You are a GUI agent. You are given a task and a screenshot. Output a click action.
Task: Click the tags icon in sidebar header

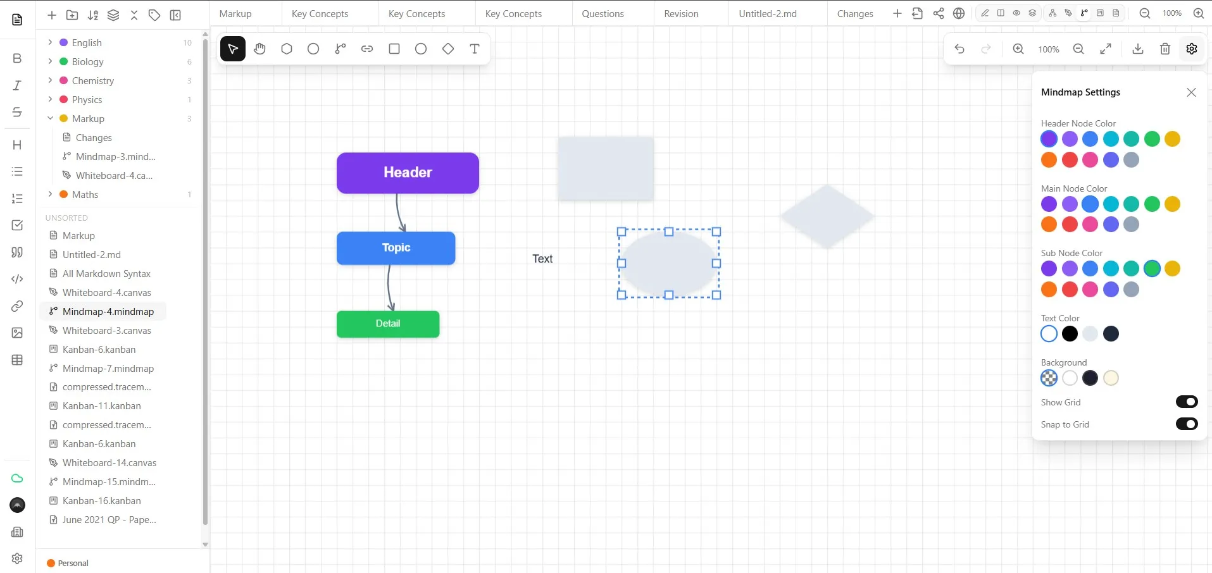154,15
